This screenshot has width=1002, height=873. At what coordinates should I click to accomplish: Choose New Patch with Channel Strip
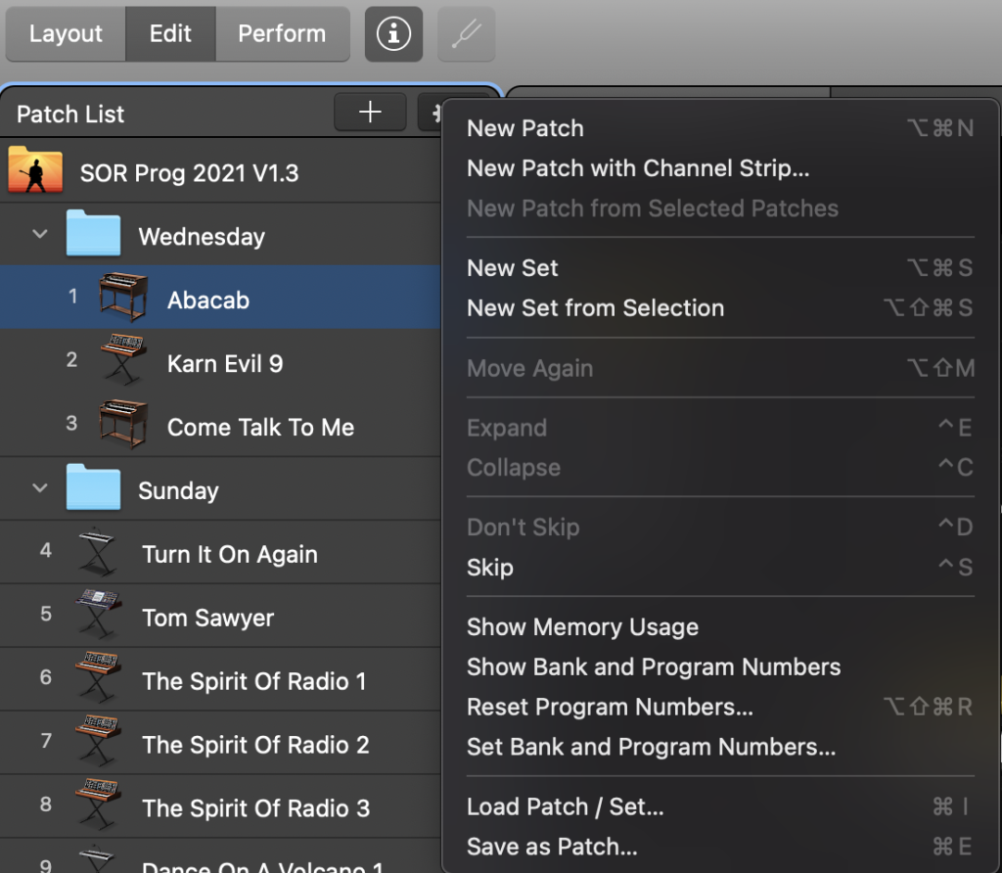720,168
